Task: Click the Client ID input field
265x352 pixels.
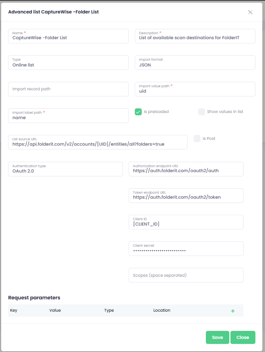Action: coord(186,222)
